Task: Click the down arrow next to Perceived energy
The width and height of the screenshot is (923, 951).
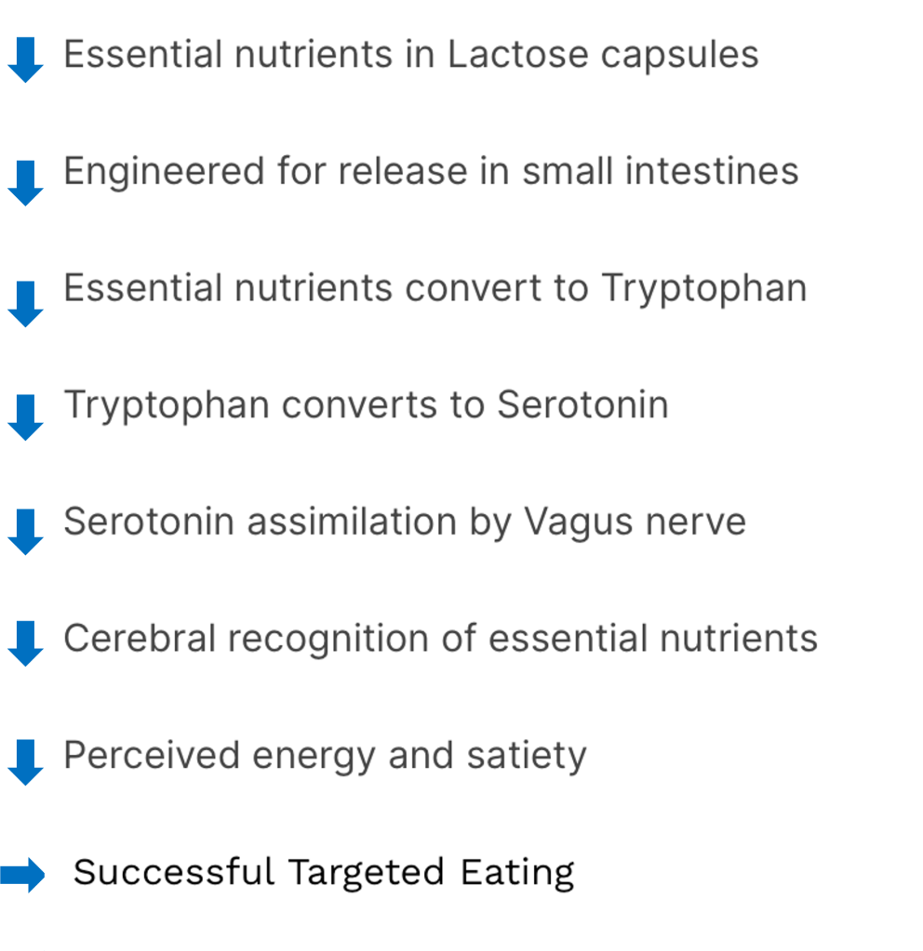Action: [x=24, y=762]
